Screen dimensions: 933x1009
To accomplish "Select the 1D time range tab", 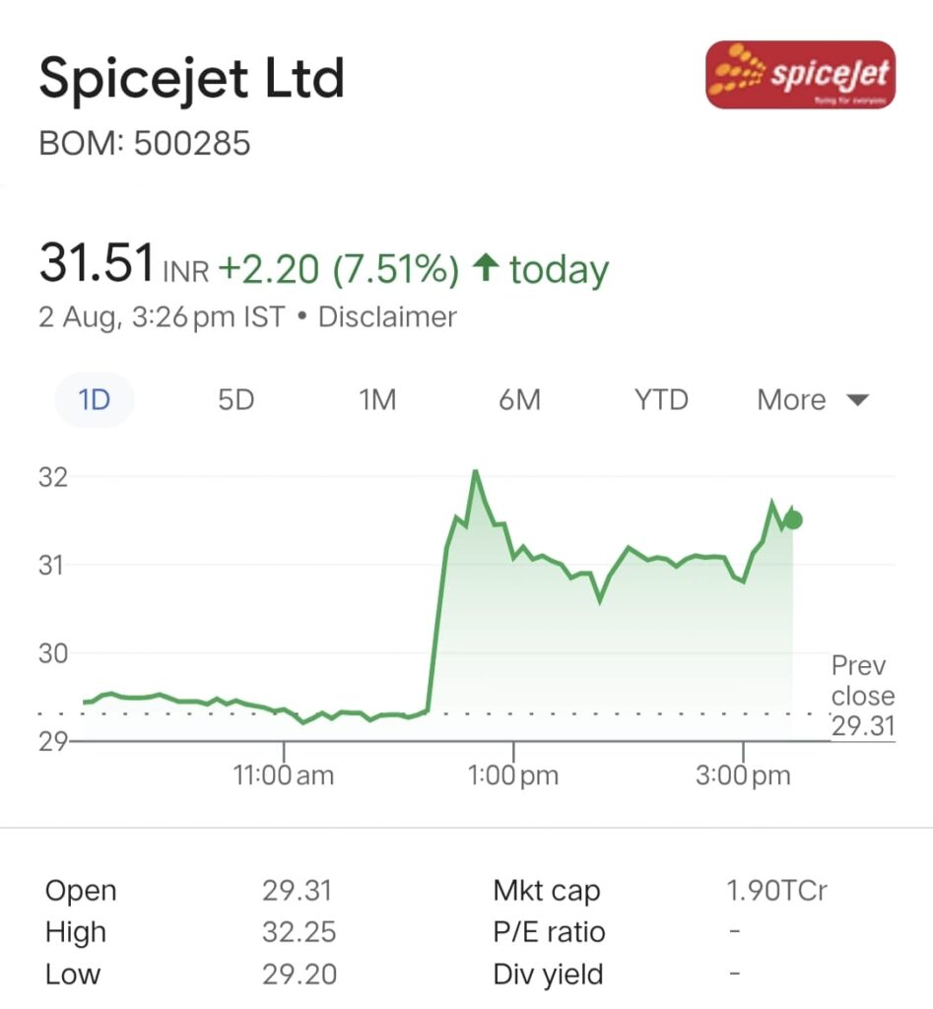I will (95, 400).
